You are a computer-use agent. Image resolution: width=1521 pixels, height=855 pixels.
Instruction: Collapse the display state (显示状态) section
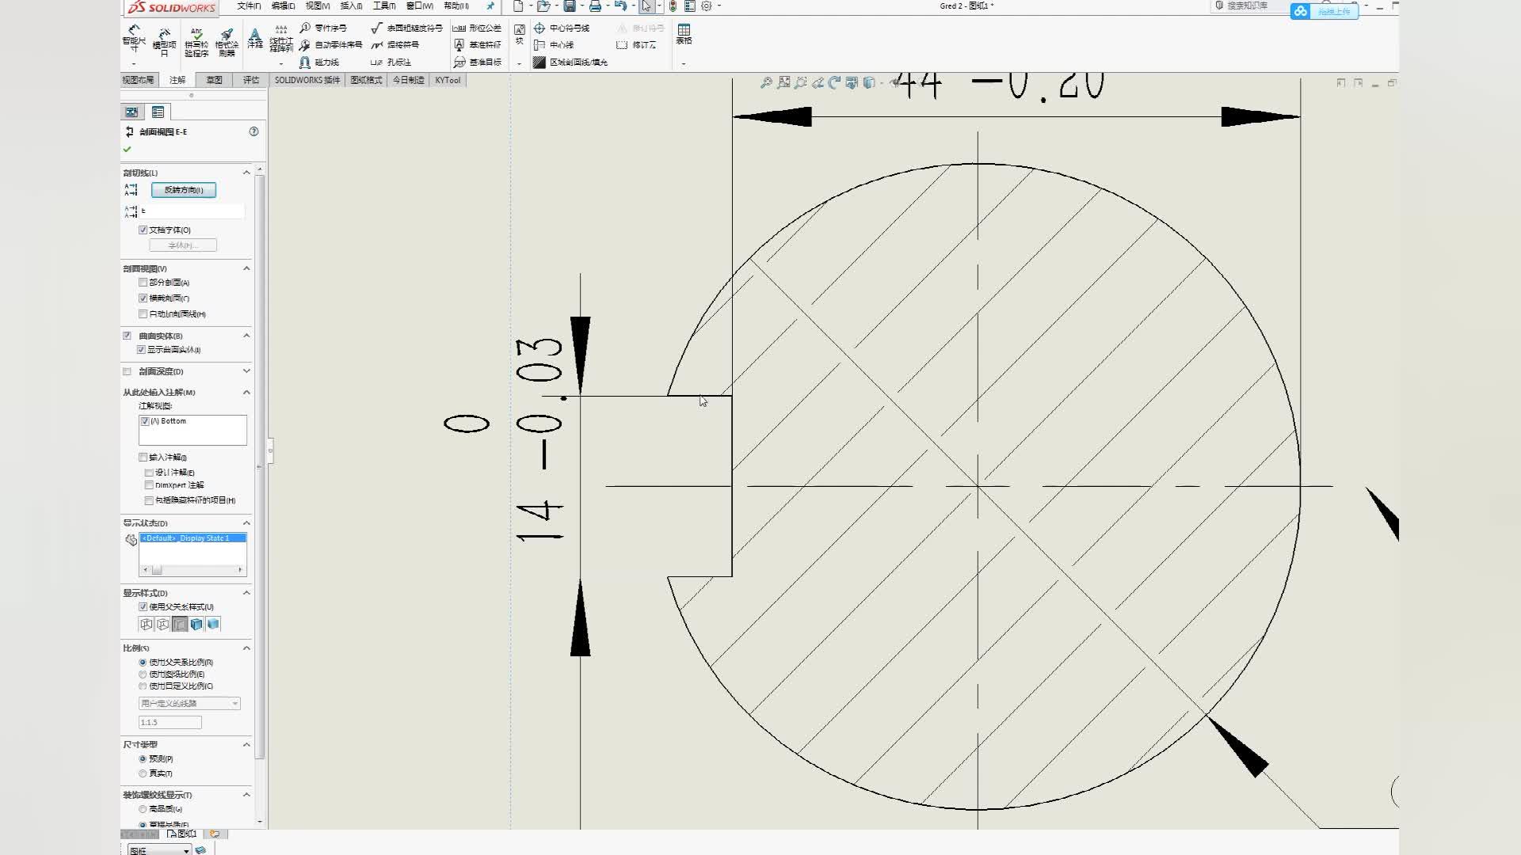246,523
